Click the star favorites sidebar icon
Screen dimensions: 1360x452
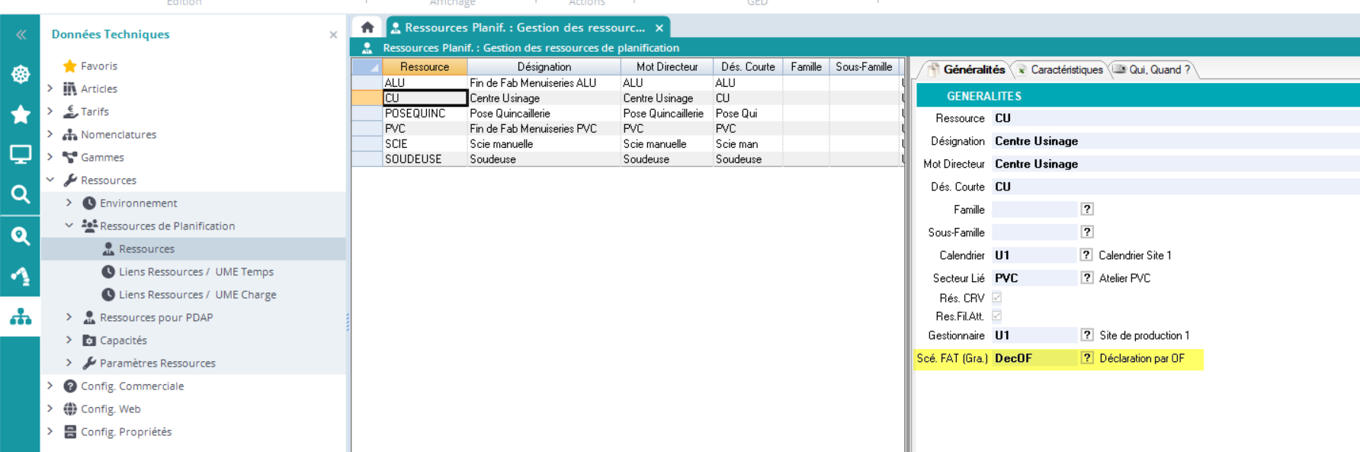(x=21, y=114)
